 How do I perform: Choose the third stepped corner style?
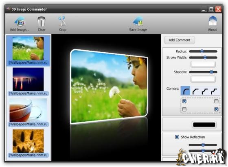tap(204, 91)
